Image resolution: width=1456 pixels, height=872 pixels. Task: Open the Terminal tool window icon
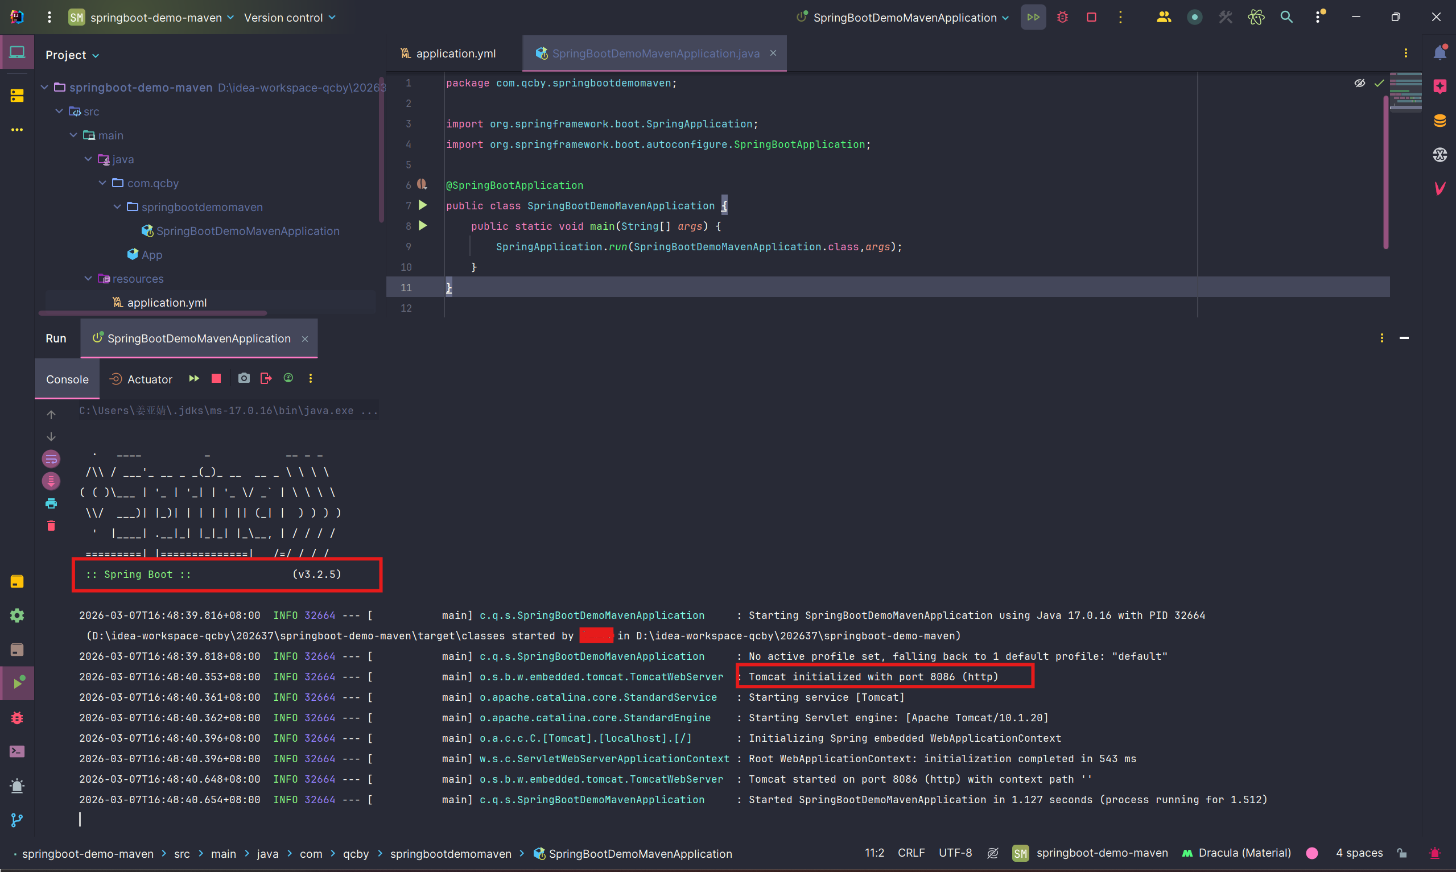point(17,751)
